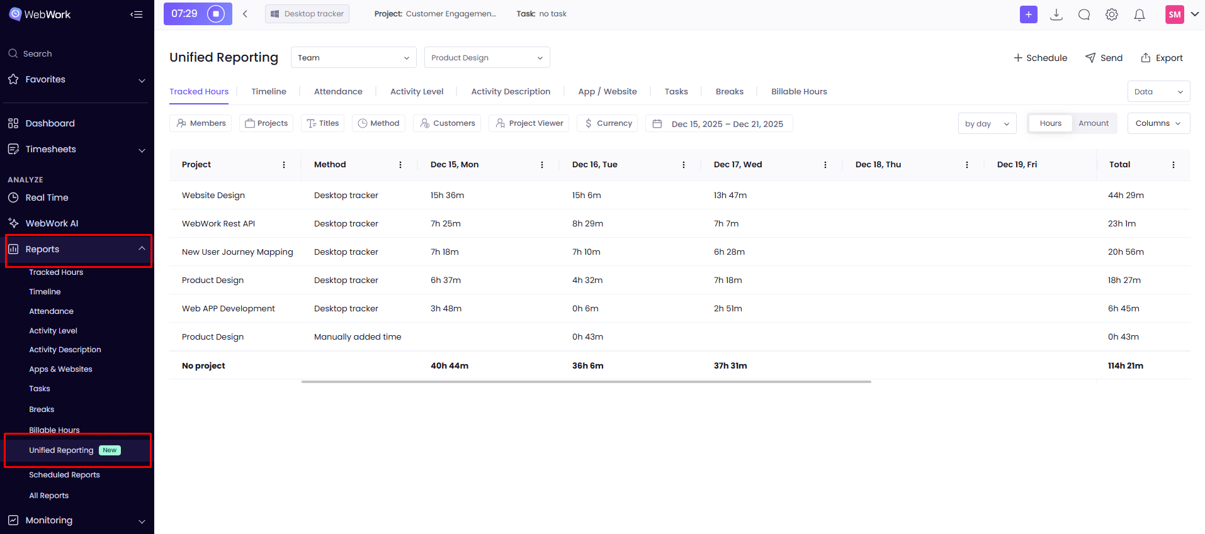The width and height of the screenshot is (1205, 534).
Task: Click the back arrow beside the timer
Action: coord(245,14)
